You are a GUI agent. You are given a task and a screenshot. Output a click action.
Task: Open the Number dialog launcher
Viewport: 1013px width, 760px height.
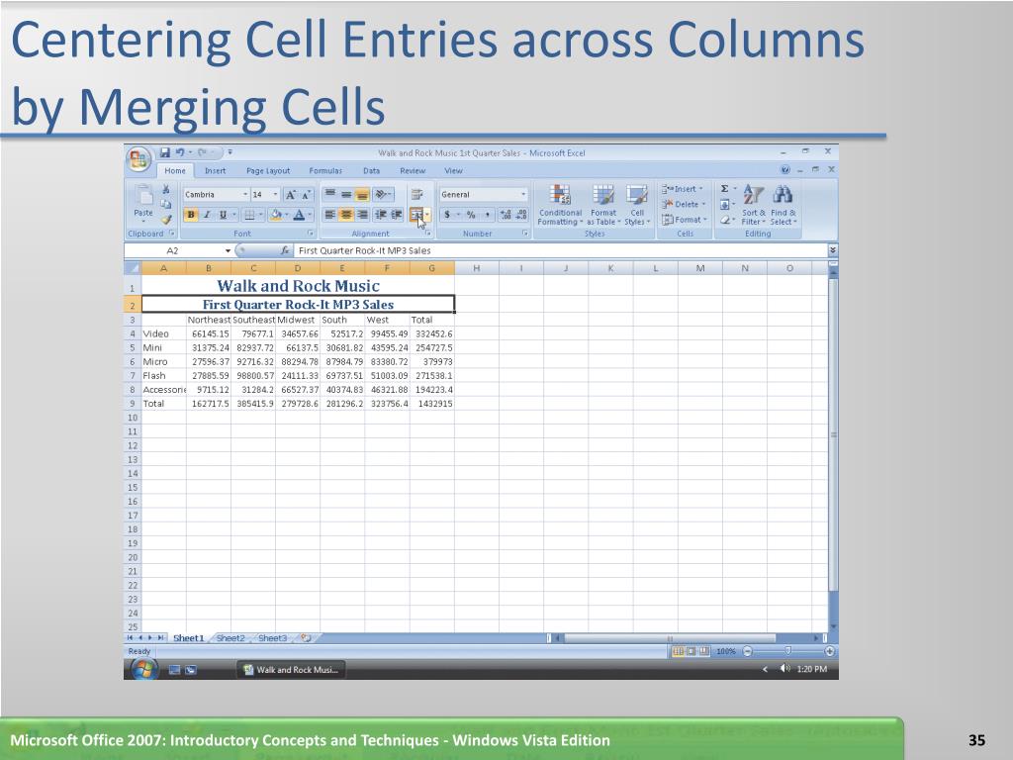click(525, 234)
